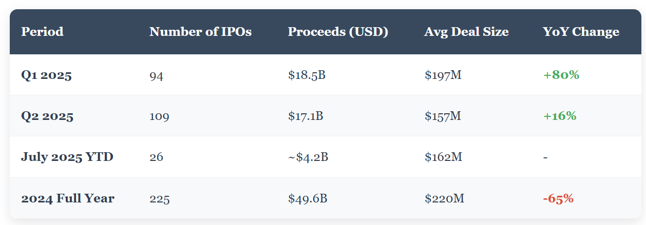Click the Number of IPOs column header
Viewport: 646px width, 225px height.
pos(200,32)
